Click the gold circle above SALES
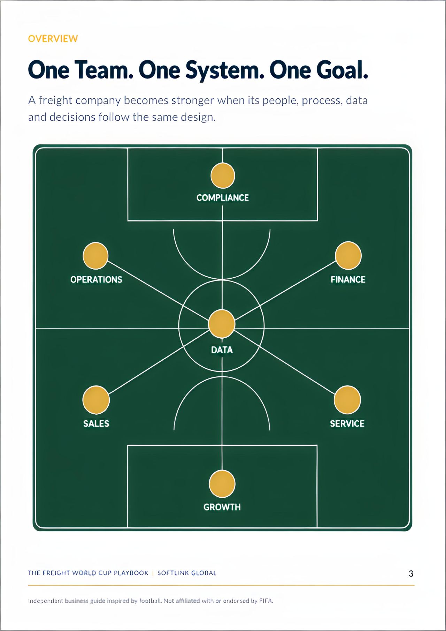 click(x=96, y=400)
